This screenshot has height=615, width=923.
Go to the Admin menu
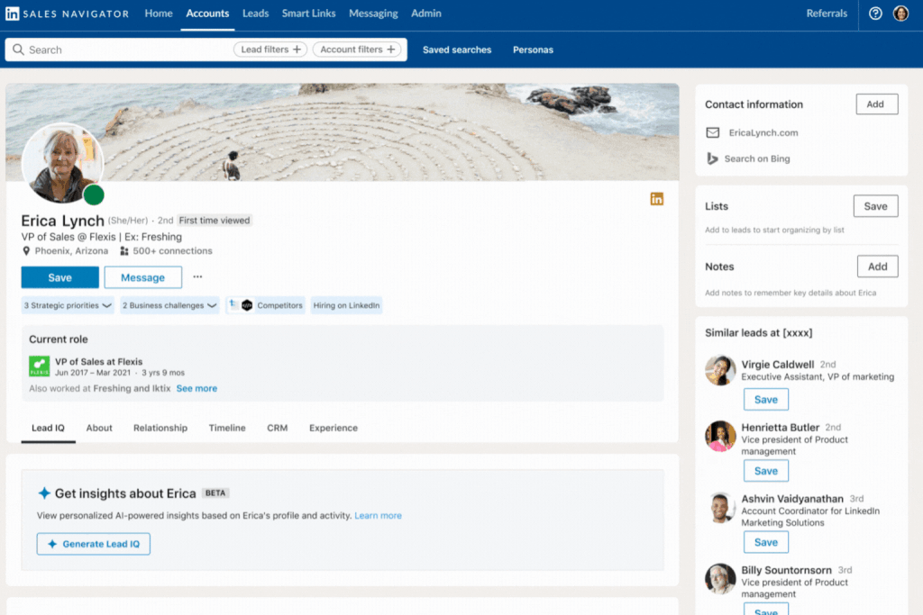pos(426,14)
